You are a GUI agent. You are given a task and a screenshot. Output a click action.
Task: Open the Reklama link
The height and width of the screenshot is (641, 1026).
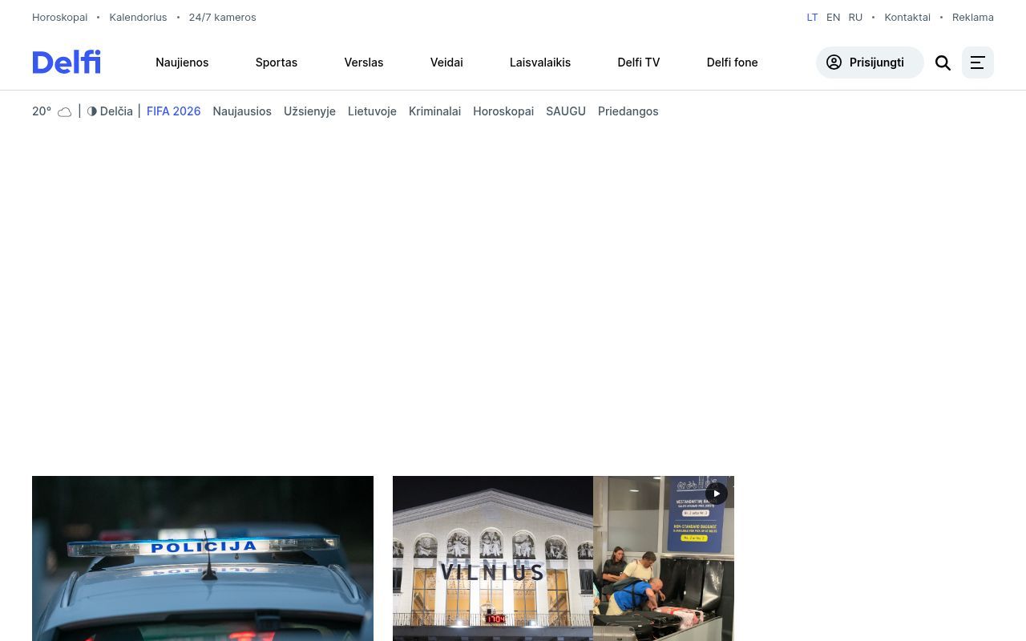(973, 17)
